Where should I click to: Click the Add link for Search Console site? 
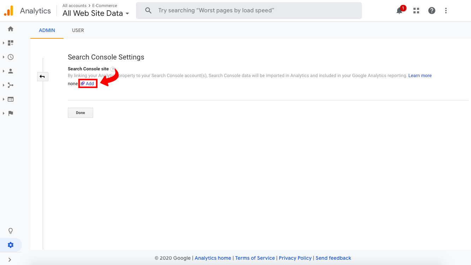point(88,83)
